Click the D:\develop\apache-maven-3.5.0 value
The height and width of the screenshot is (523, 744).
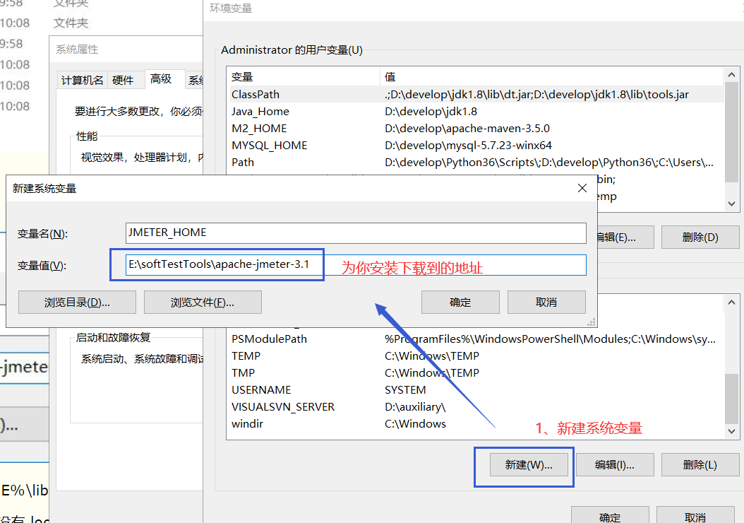click(467, 128)
